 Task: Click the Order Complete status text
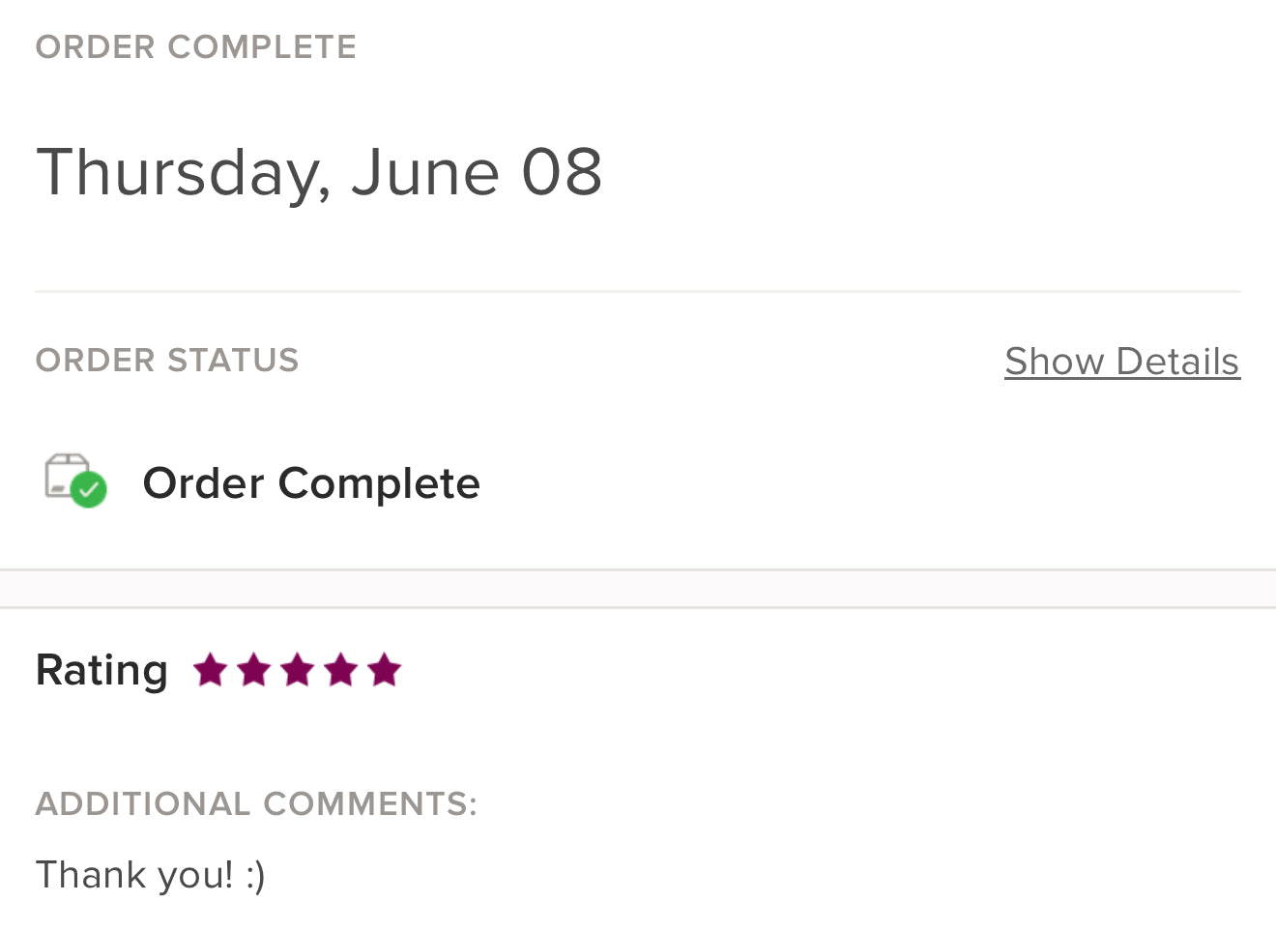click(x=311, y=483)
